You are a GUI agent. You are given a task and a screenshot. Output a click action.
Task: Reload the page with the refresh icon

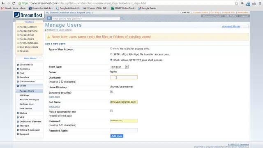click(x=14, y=3)
